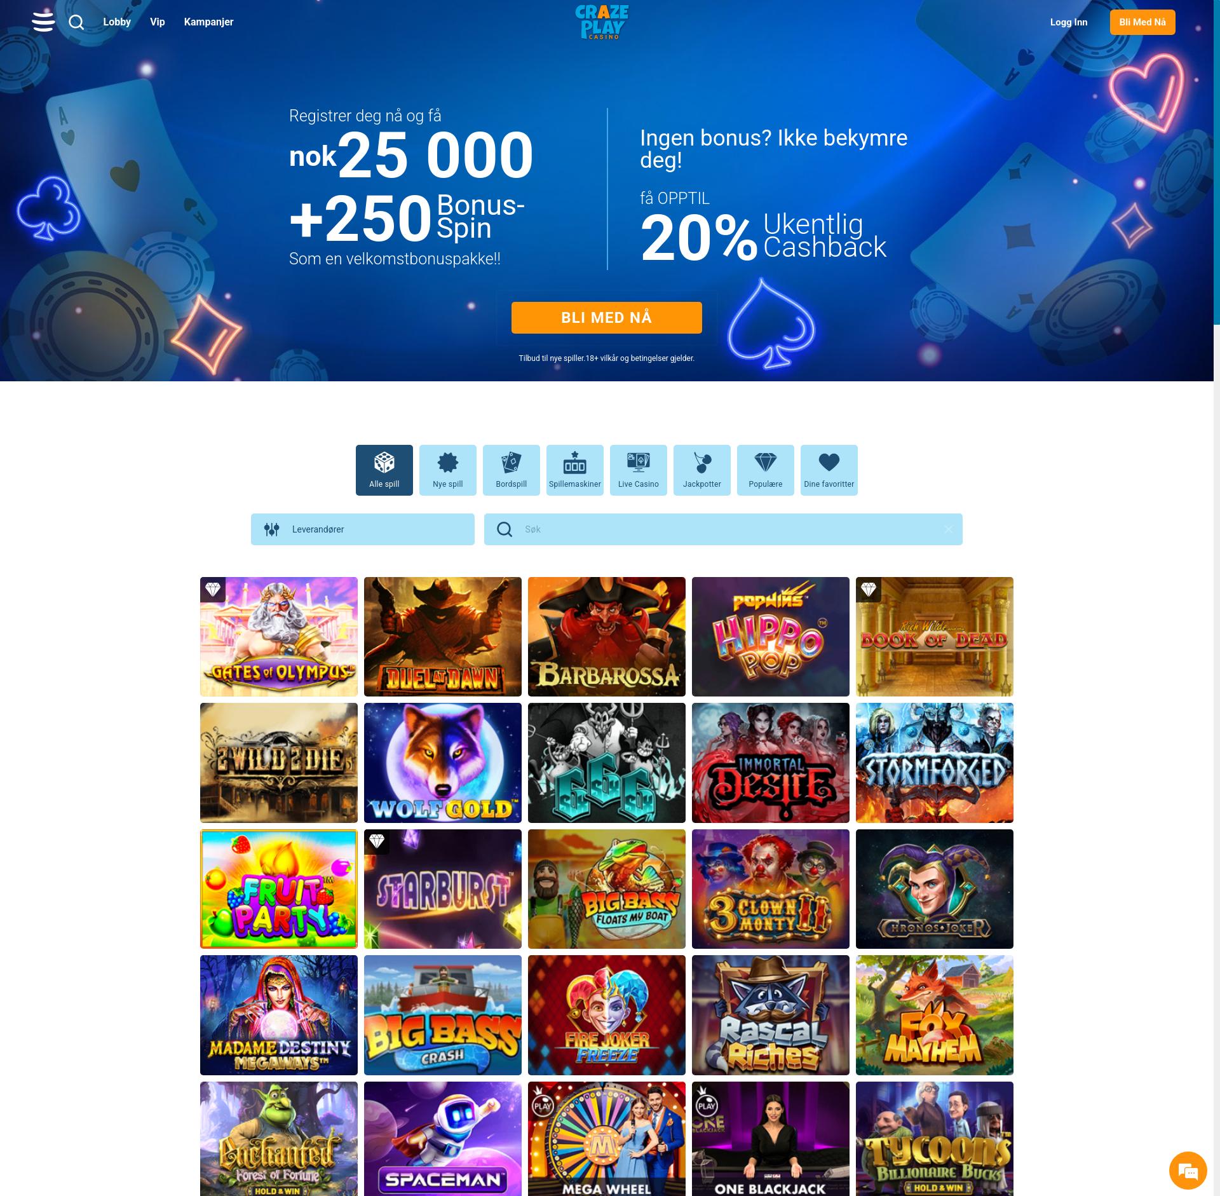Open the hamburger menu icon
This screenshot has height=1196, width=1220.
point(43,22)
